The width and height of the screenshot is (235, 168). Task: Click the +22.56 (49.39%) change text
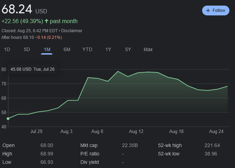click(22, 21)
